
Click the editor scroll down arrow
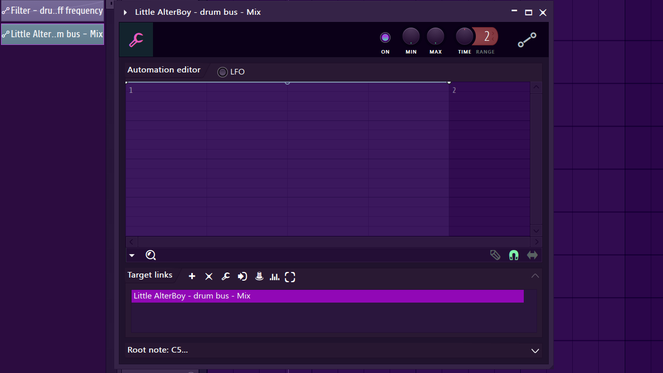point(536,230)
